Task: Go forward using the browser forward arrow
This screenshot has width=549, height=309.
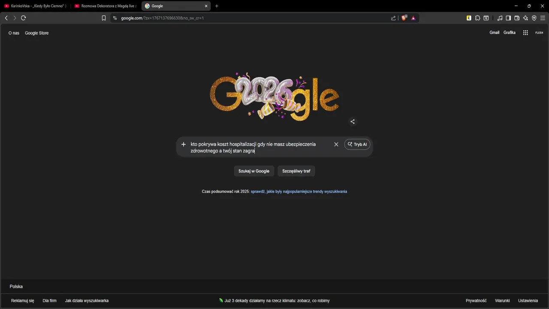Action: [15, 18]
